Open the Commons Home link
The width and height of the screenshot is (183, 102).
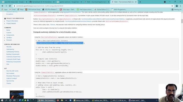8,30
